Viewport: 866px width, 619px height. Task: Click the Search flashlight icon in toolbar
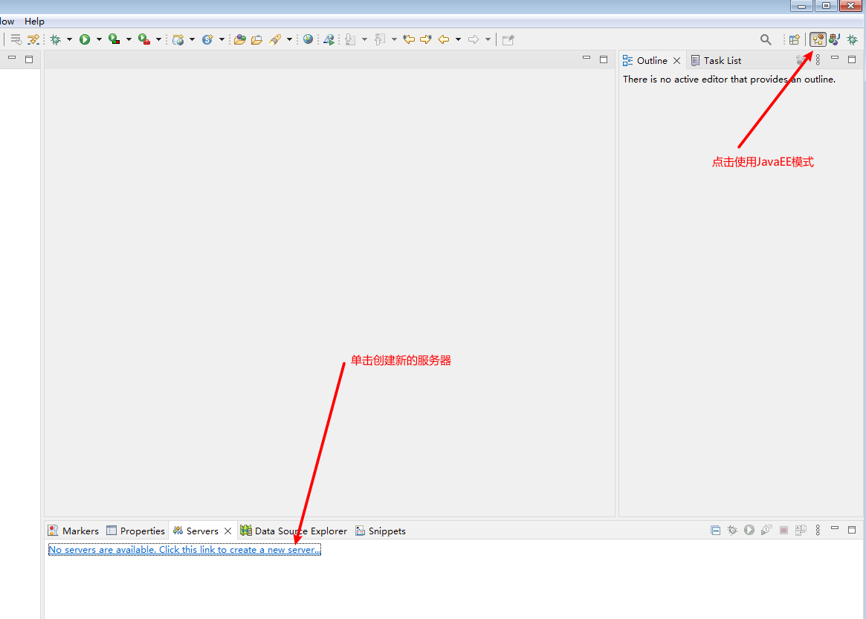click(x=274, y=39)
